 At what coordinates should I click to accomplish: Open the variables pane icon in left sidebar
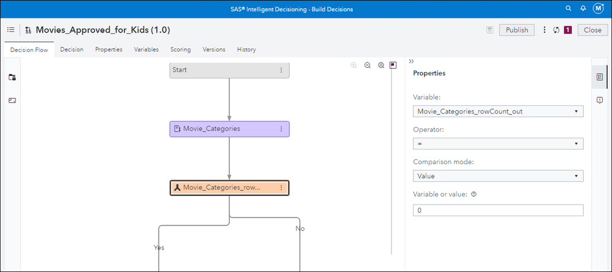[12, 100]
